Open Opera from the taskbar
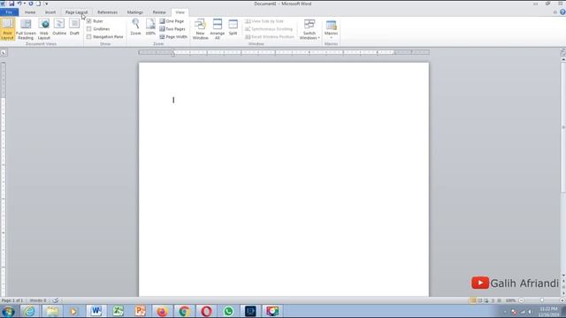This screenshot has height=318, width=566. tap(206, 311)
